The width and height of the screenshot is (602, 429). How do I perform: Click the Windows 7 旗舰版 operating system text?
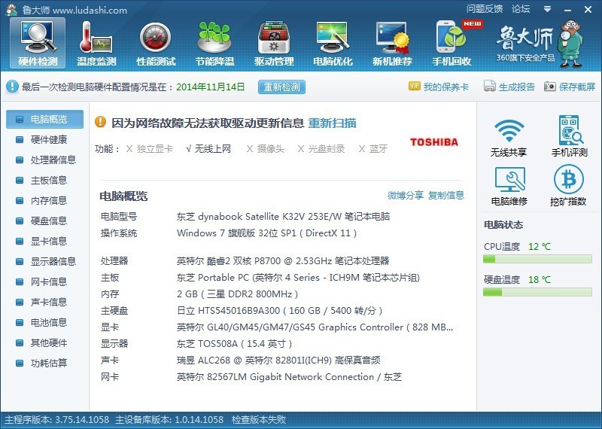(x=267, y=233)
